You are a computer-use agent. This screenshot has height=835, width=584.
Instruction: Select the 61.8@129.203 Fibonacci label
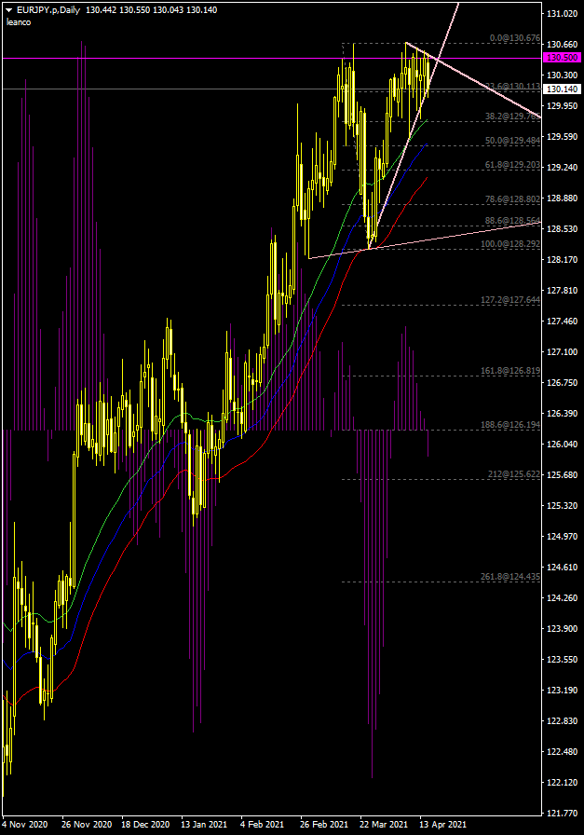[x=512, y=165]
